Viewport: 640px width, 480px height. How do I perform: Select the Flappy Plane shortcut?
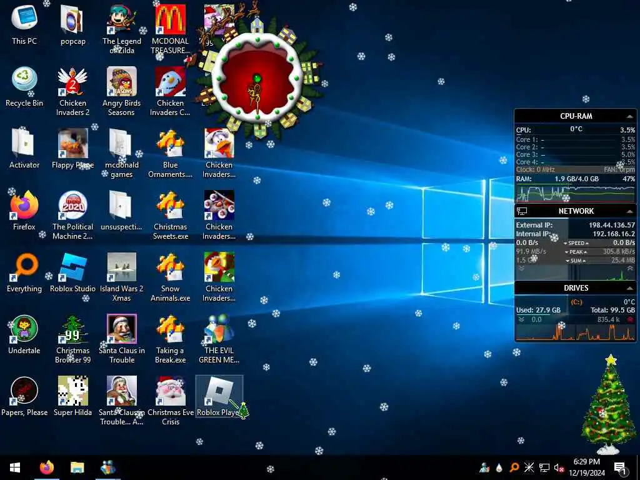(x=72, y=149)
